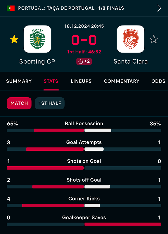Image resolution: width=168 pixels, height=234 pixels.
Task: Select the Stats tab
Action: (x=51, y=81)
